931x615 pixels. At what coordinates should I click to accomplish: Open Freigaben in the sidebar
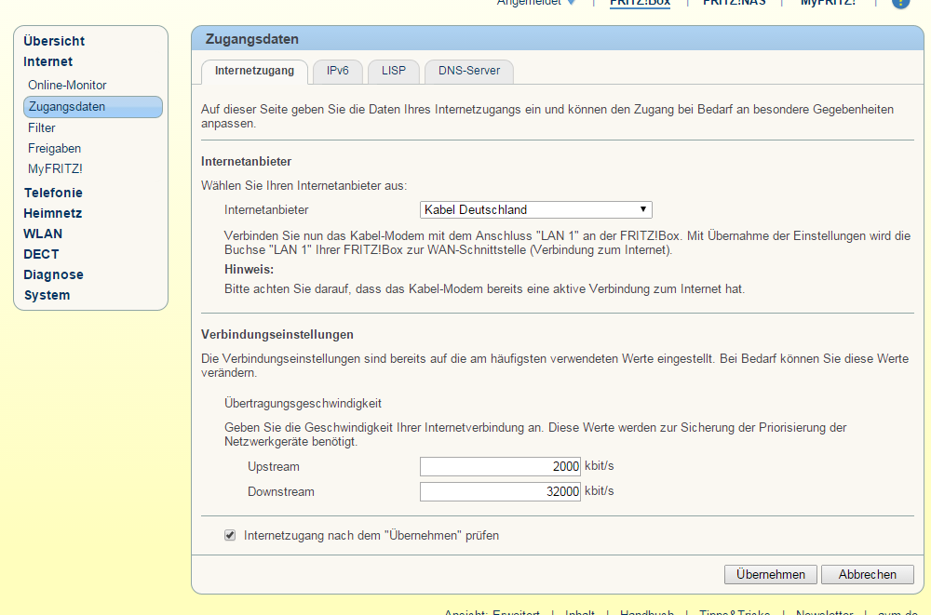(x=54, y=149)
